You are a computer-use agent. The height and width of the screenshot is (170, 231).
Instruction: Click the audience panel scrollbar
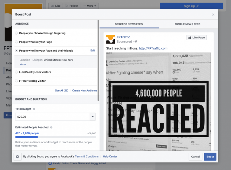[x=98, y=60]
